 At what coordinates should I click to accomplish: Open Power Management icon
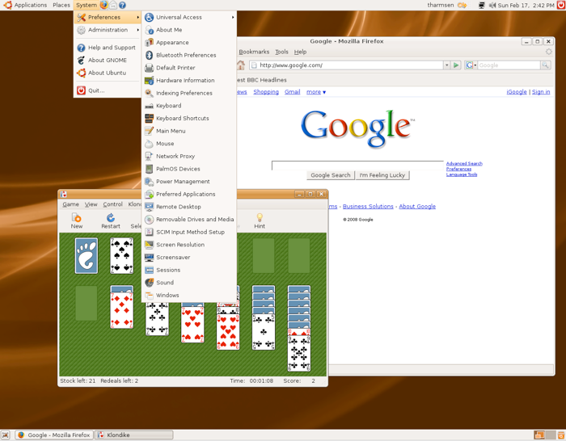[149, 182]
